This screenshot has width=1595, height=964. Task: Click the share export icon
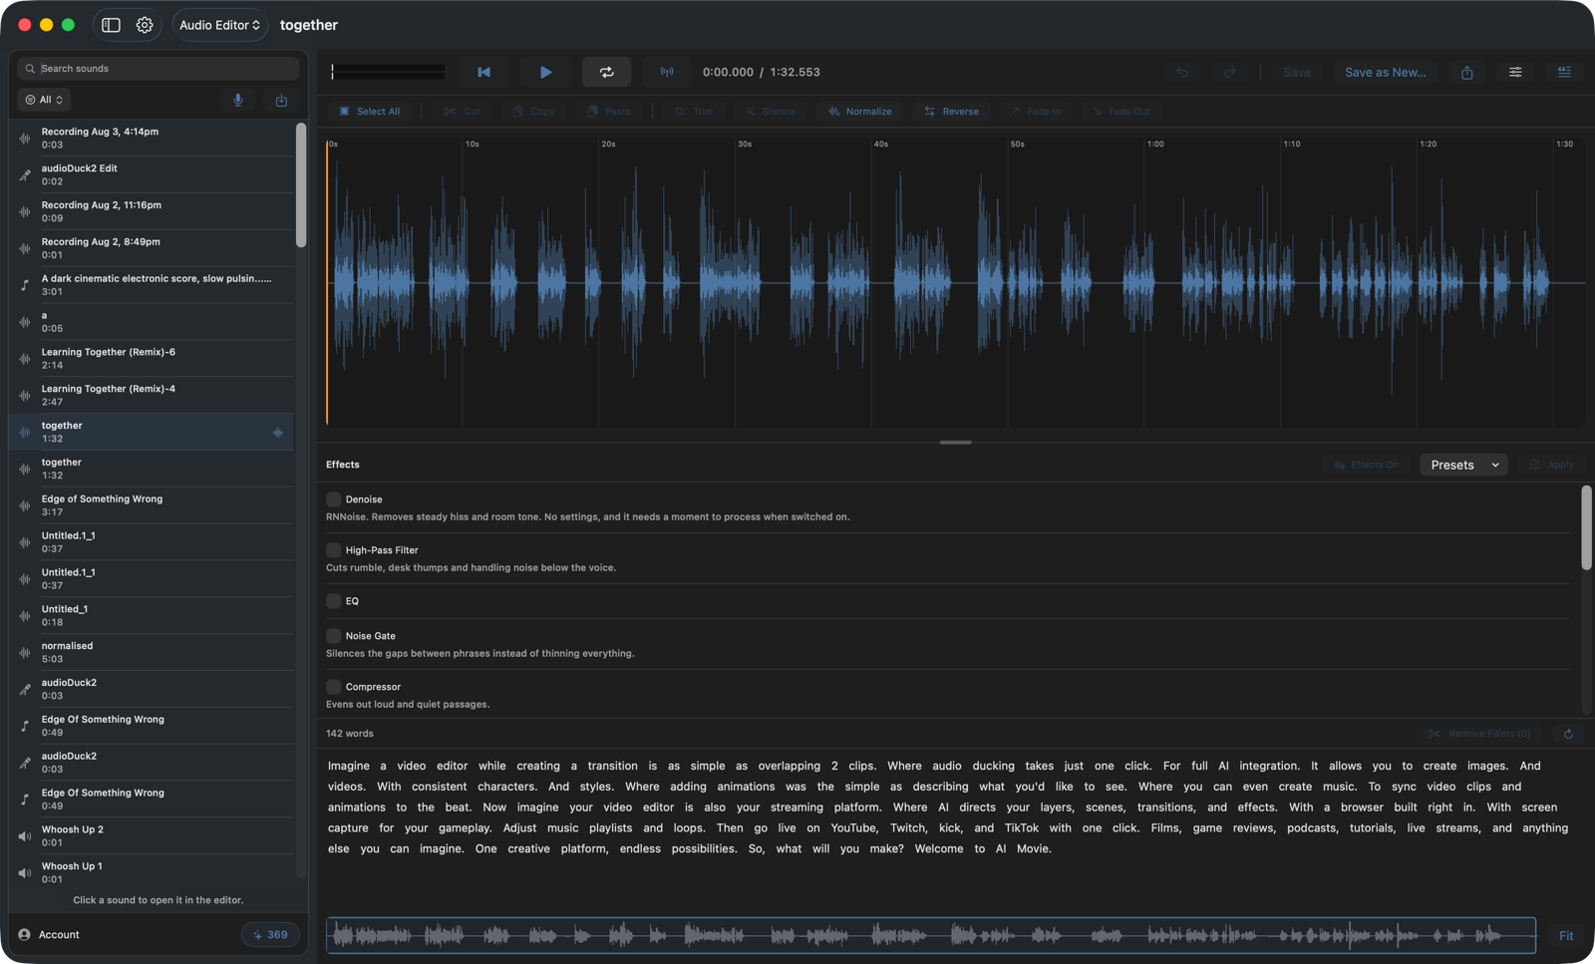click(x=1466, y=72)
